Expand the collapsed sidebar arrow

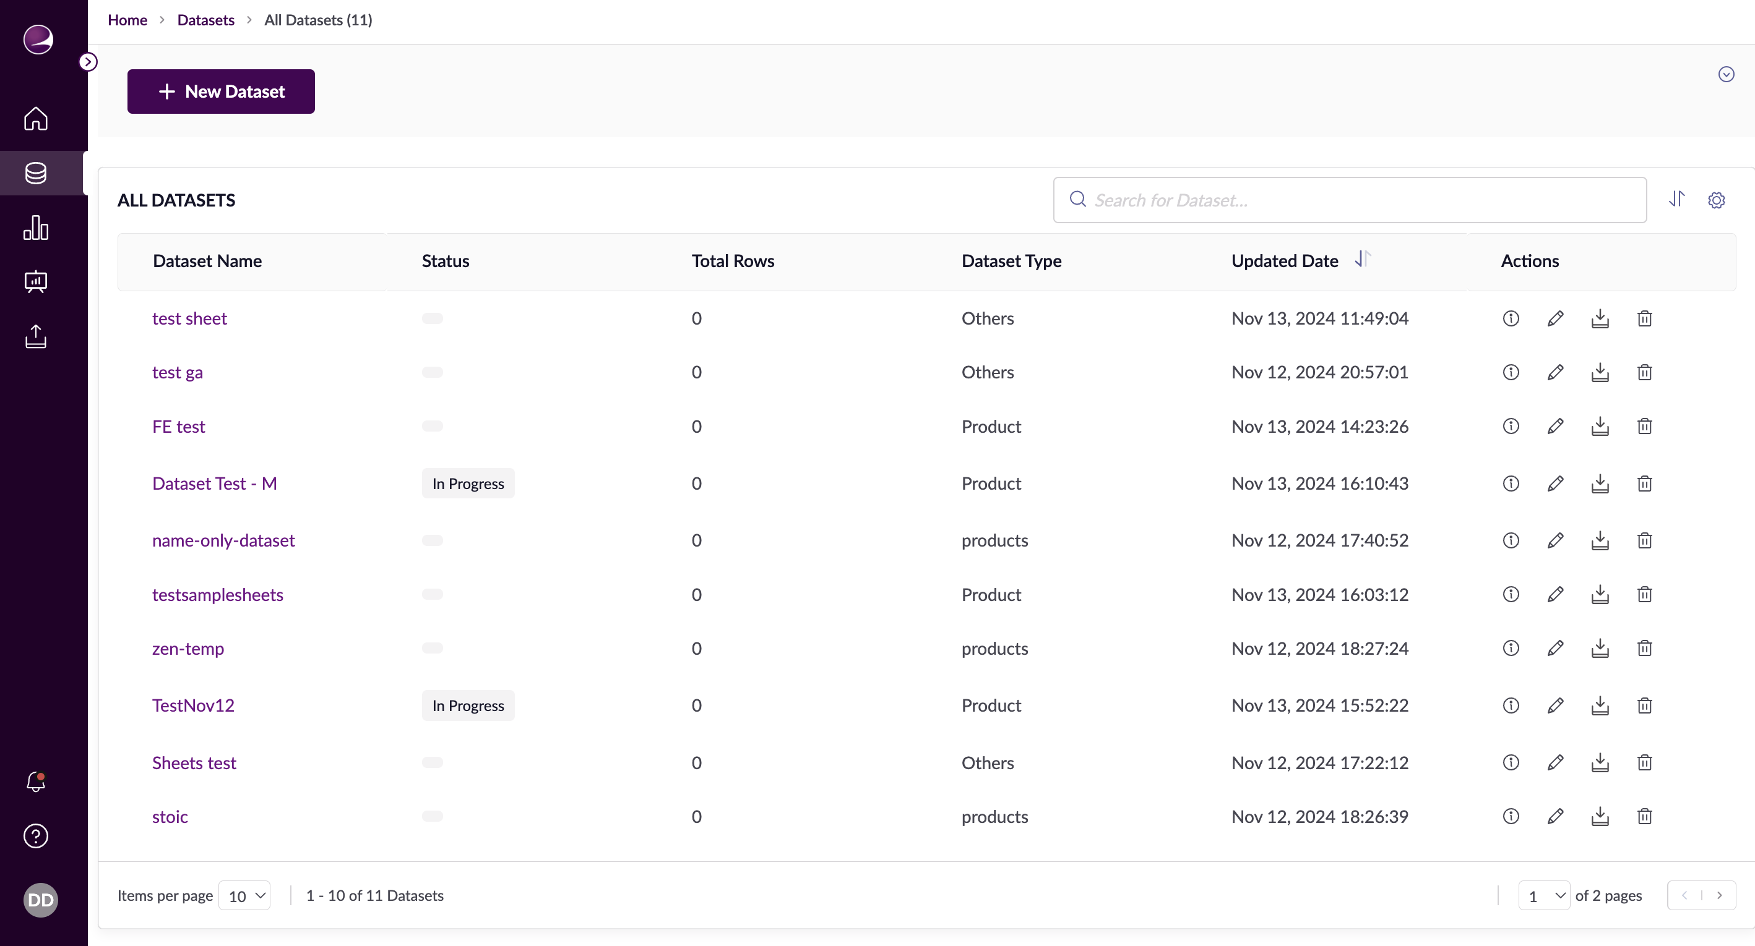coord(88,62)
